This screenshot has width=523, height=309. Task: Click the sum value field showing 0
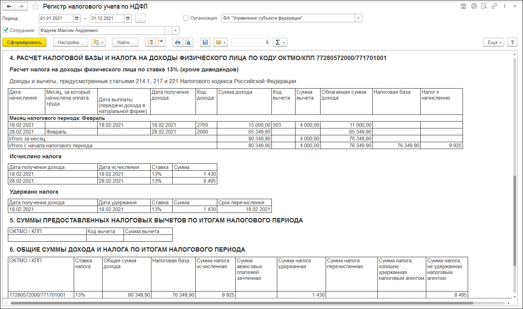tap(251, 42)
